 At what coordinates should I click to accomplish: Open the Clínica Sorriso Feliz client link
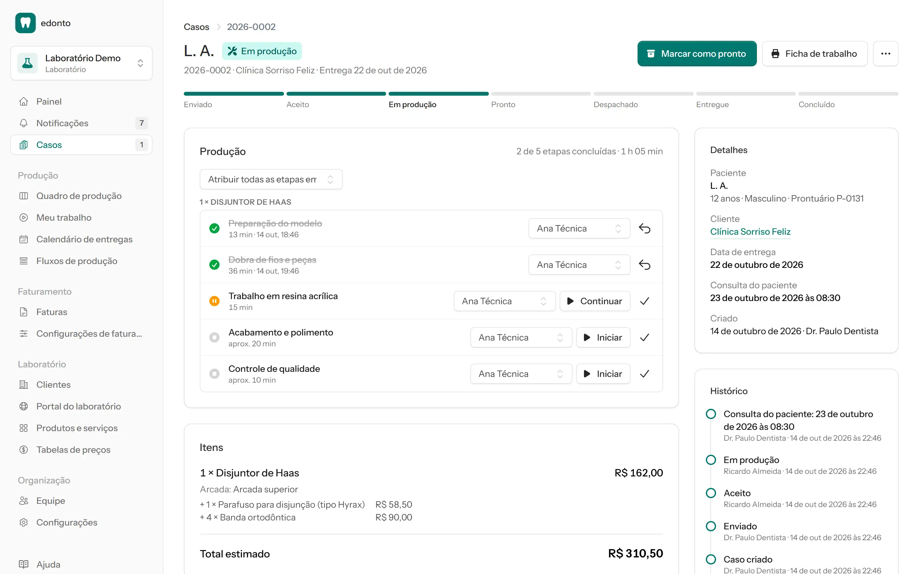750,232
